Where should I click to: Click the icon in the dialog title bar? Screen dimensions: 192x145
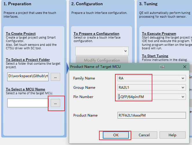click(162, 66)
